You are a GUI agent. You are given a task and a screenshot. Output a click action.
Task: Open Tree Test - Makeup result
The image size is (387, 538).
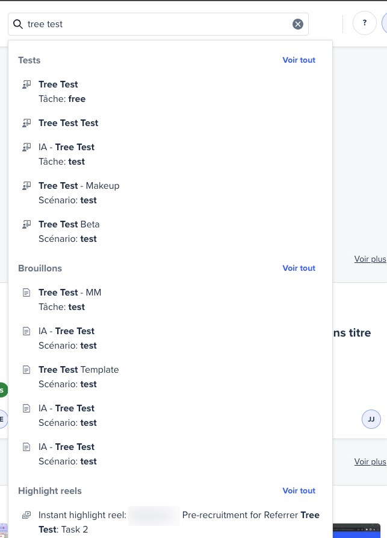170,193
